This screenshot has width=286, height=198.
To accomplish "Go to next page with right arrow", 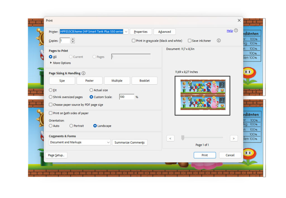I will tap(234, 138).
